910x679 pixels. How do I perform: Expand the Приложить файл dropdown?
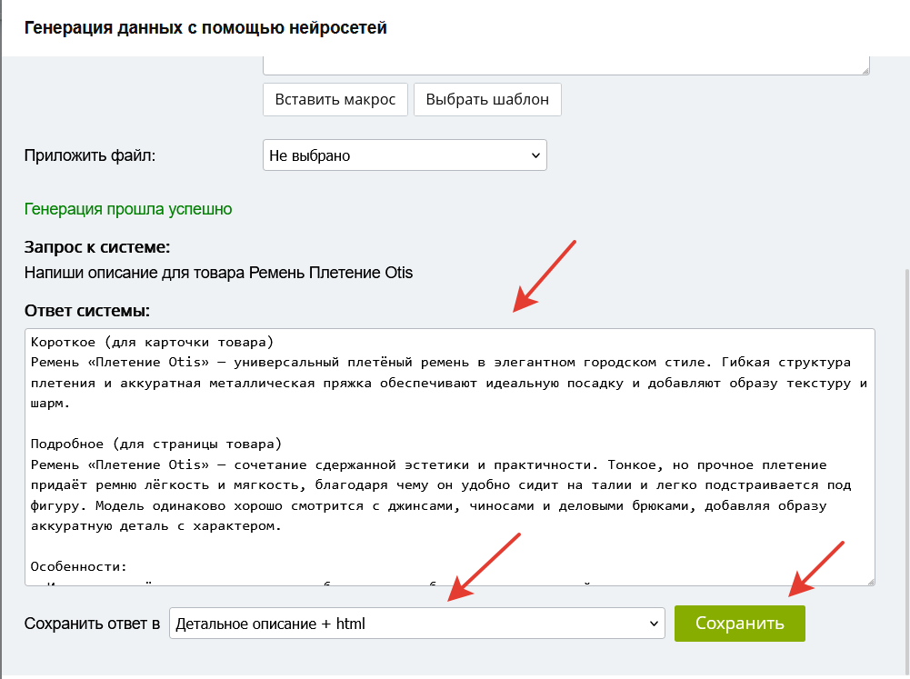(405, 155)
